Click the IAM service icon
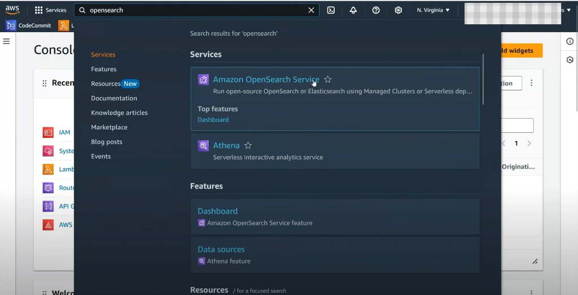Image resolution: width=578 pixels, height=295 pixels. pos(48,132)
